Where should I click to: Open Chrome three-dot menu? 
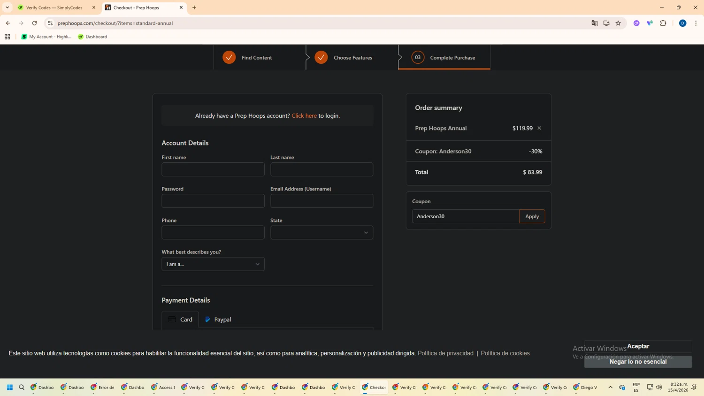point(696,23)
